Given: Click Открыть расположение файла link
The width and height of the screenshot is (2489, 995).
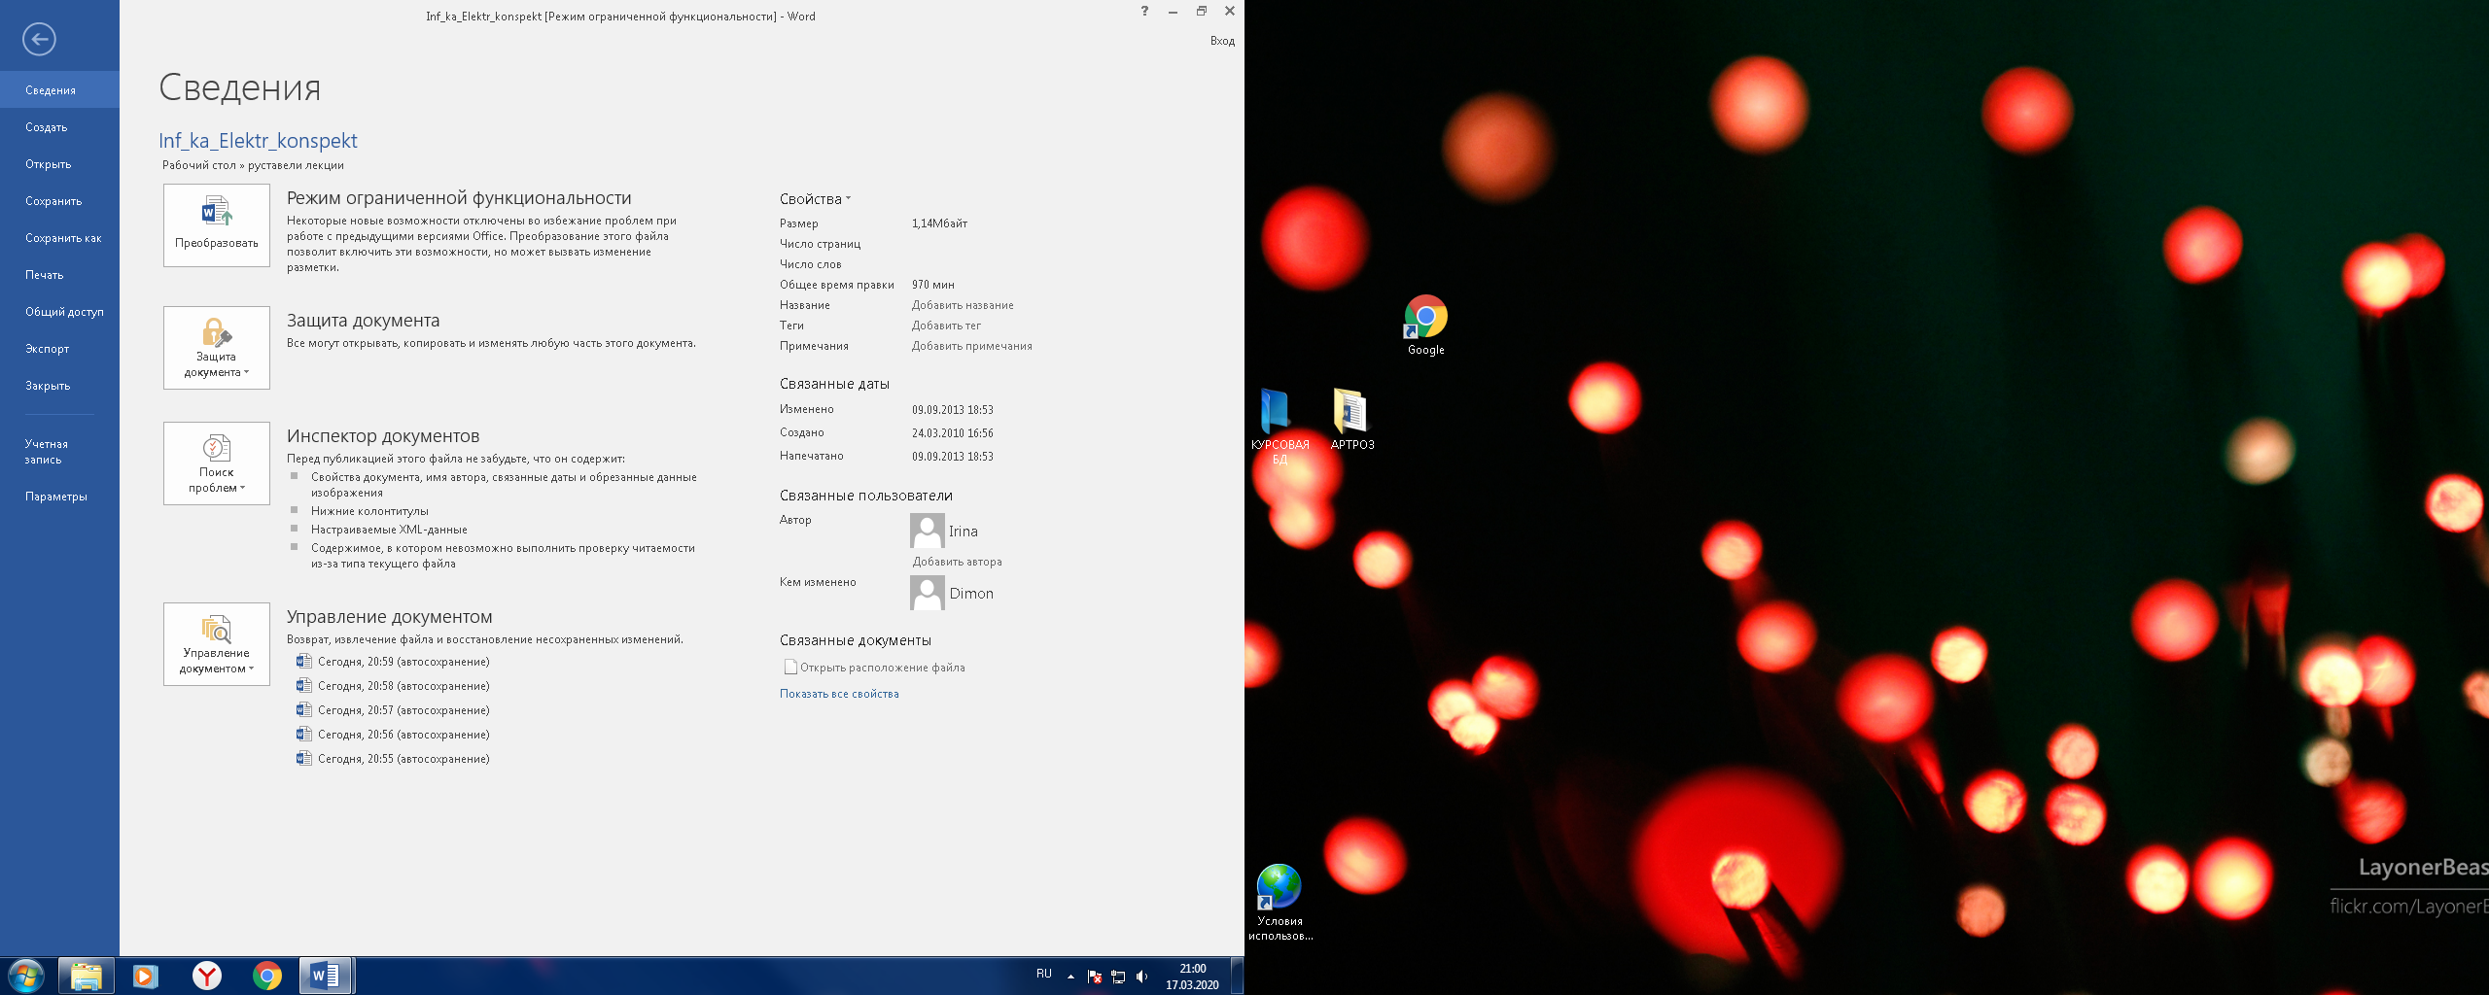Looking at the screenshot, I should click(x=881, y=668).
